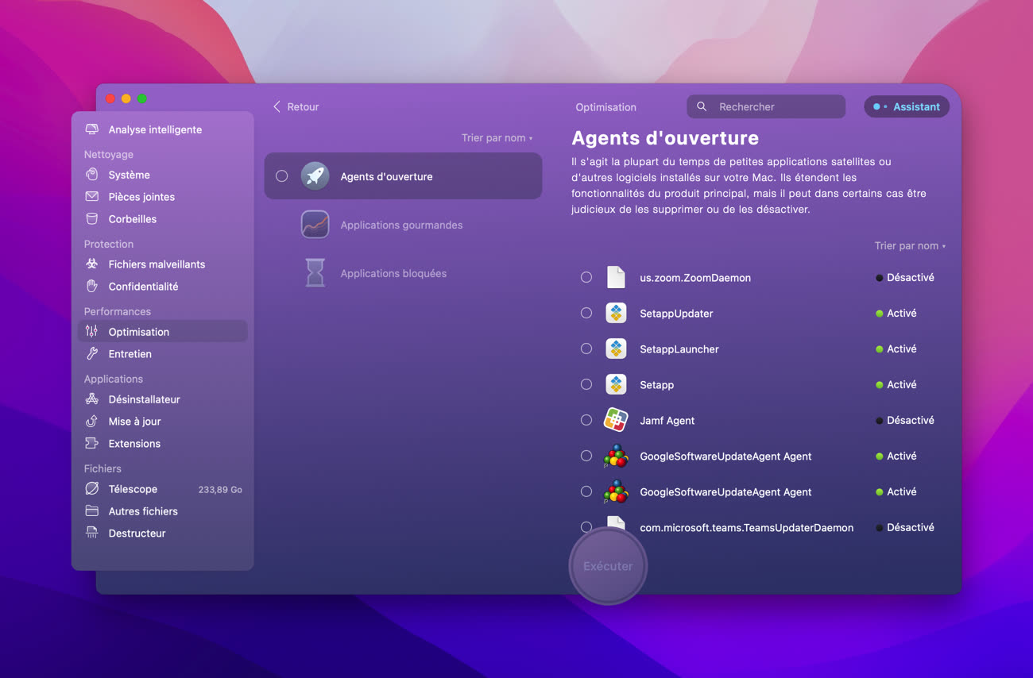Click the Pièces jointes envelope icon

pyautogui.click(x=92, y=197)
